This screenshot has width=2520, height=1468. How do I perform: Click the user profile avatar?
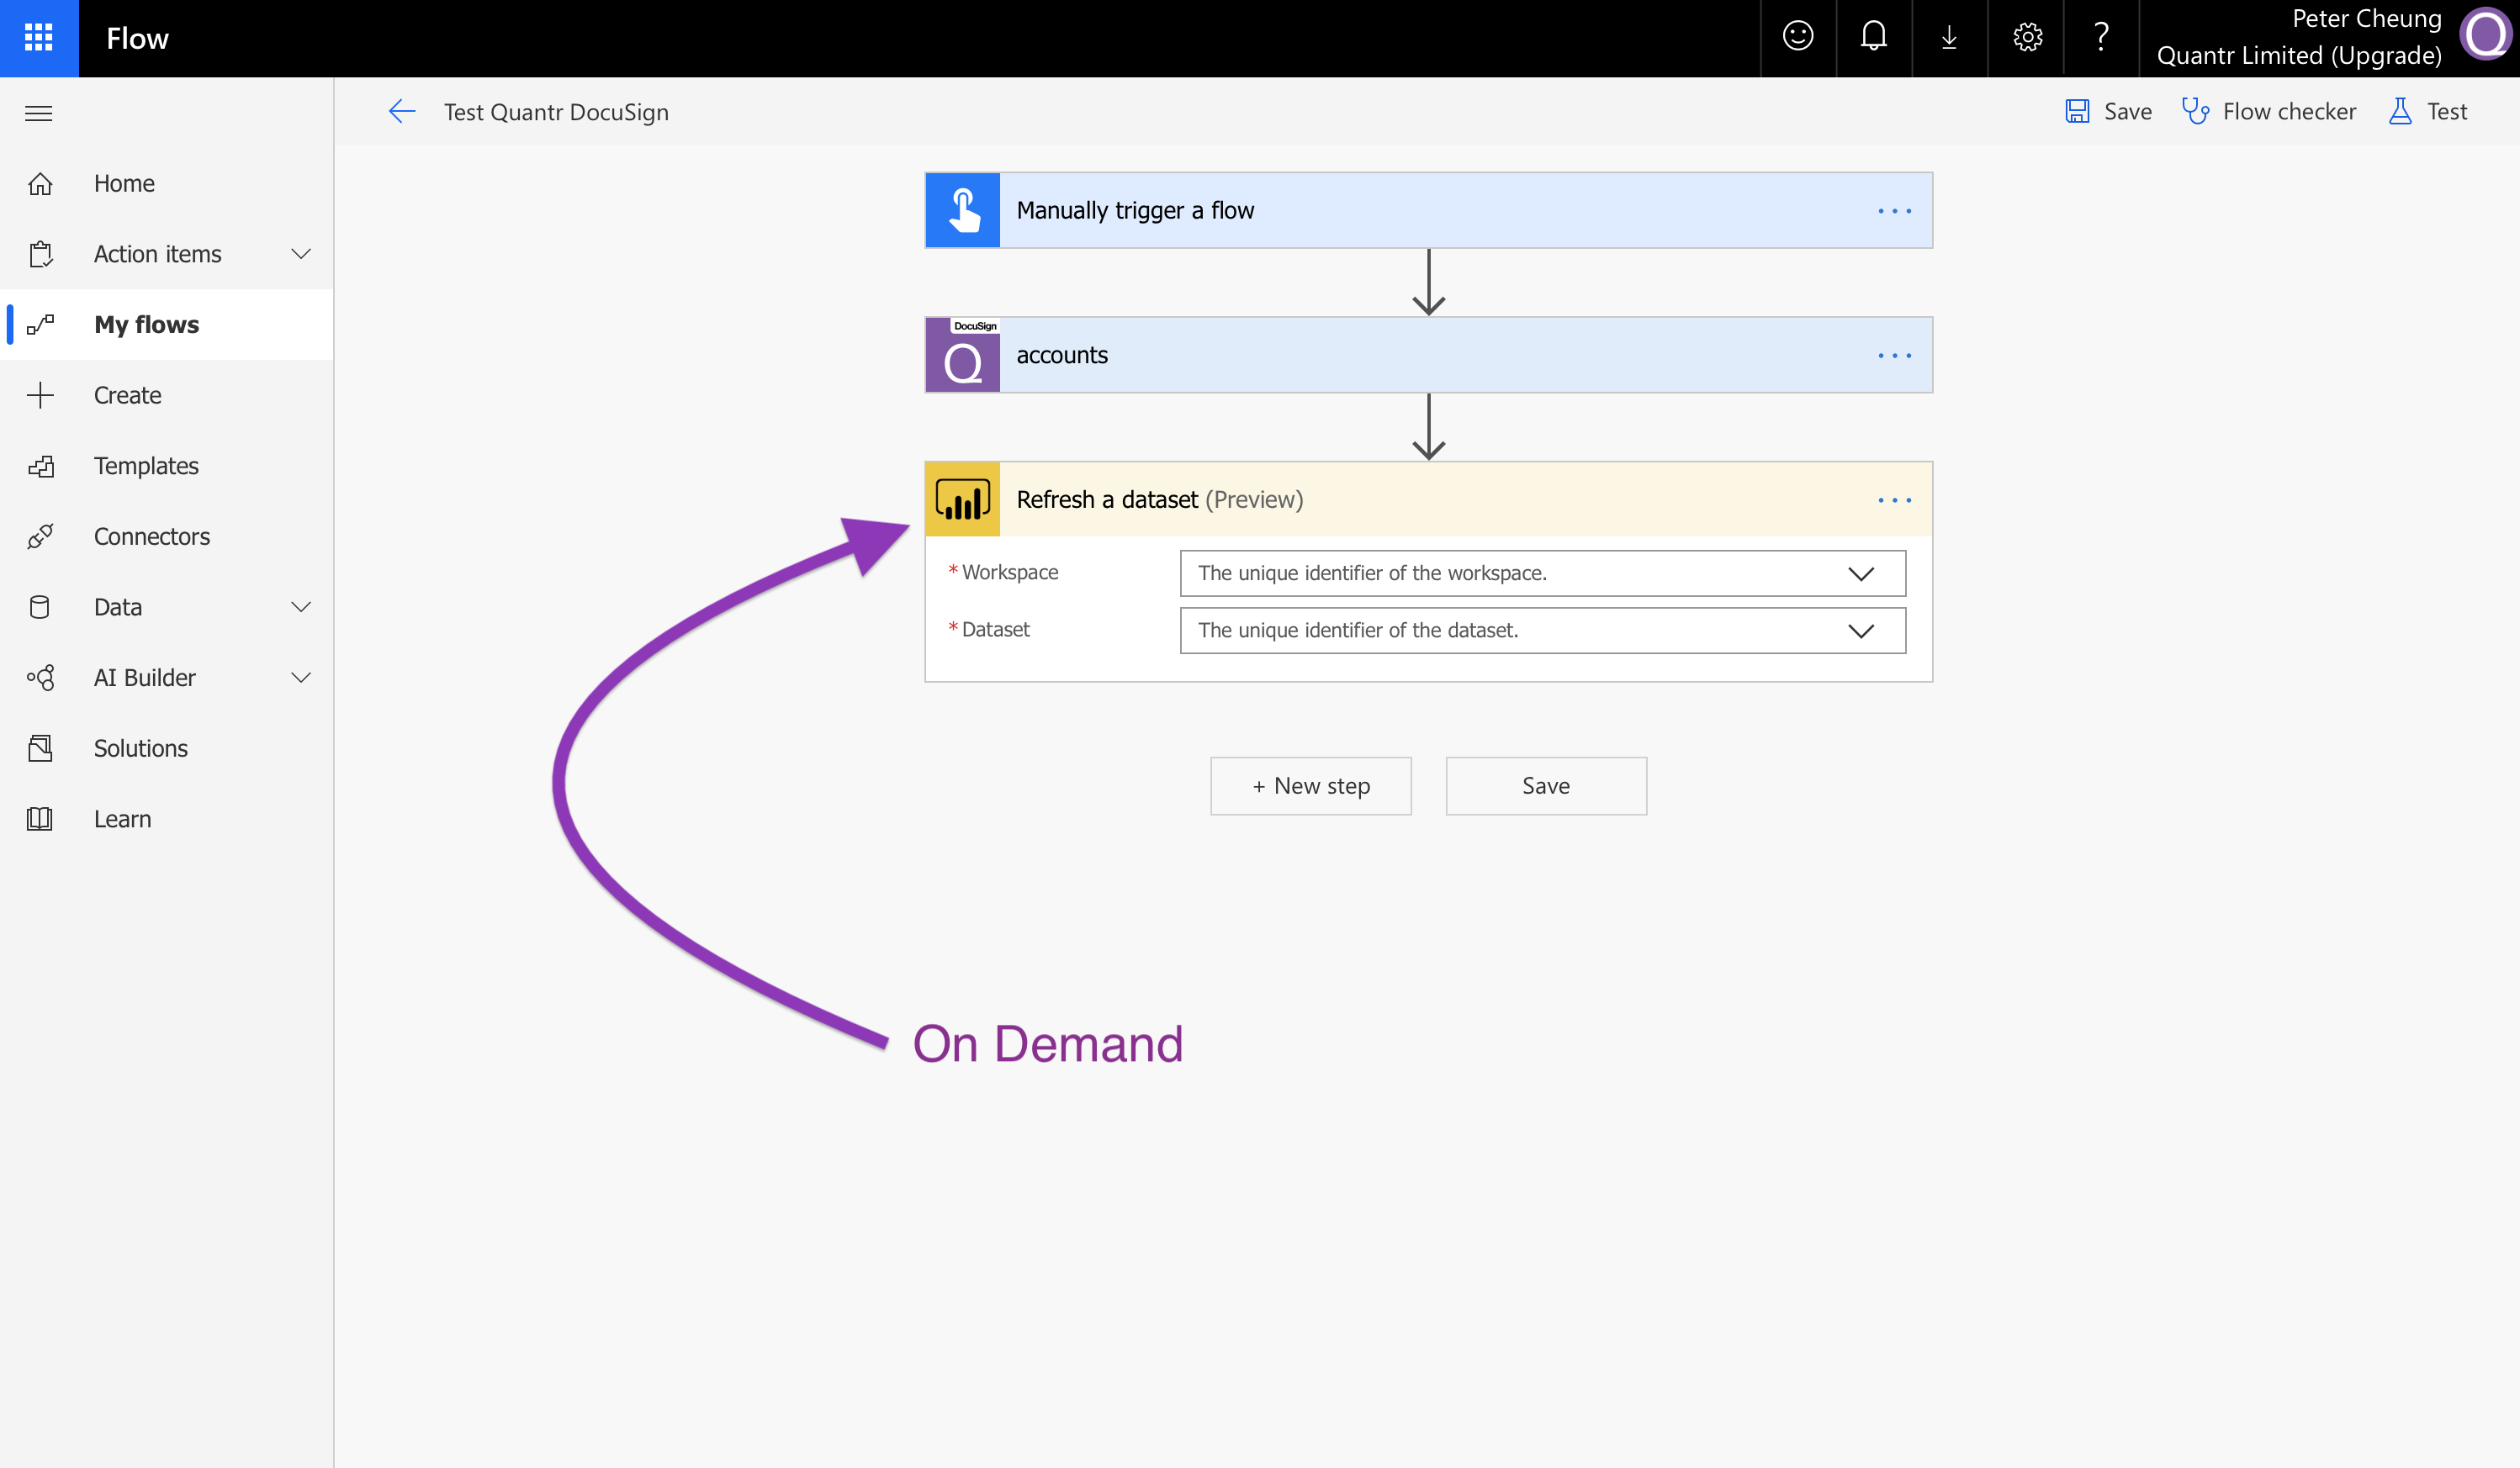tap(2486, 35)
